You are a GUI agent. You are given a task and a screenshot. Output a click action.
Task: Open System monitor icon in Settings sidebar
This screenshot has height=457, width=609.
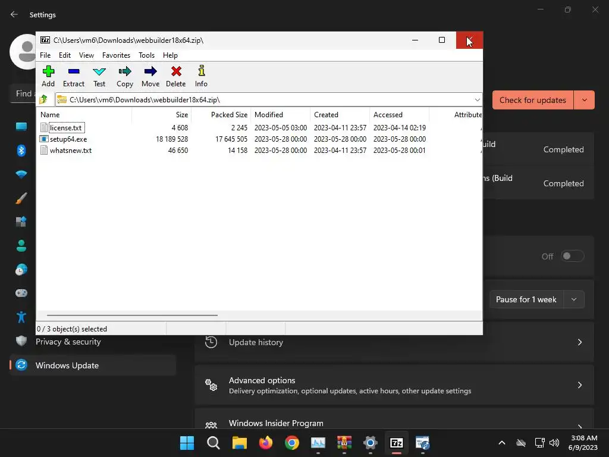[x=21, y=127]
